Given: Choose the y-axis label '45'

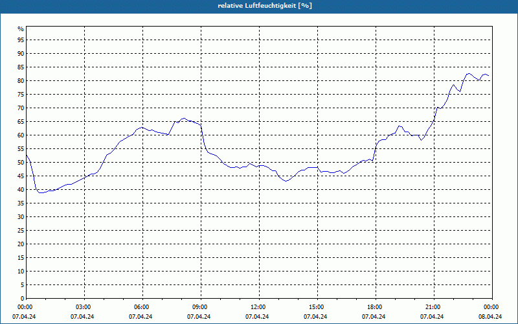Looking at the screenshot, I should (x=21, y=176).
